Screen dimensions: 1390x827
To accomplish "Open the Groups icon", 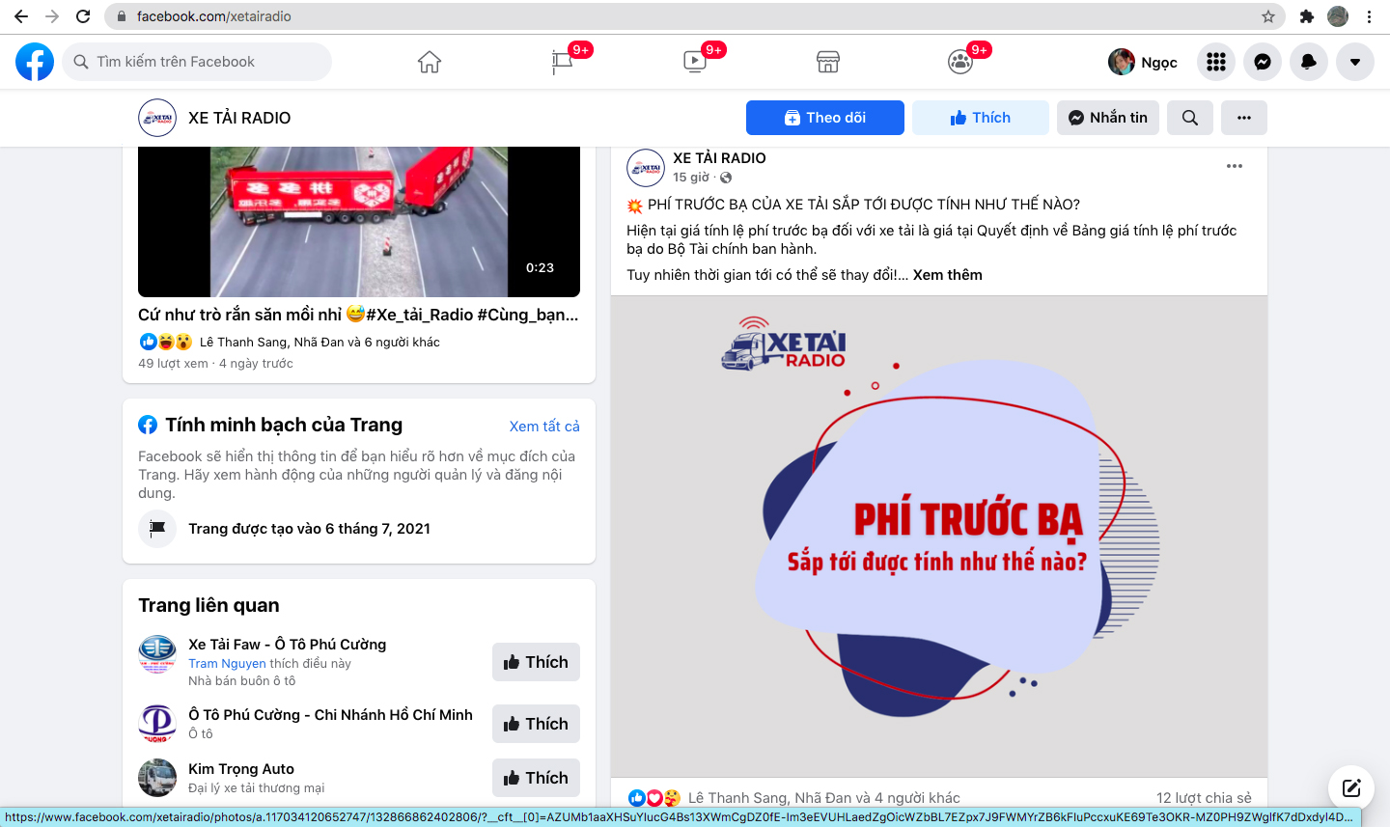I will (x=960, y=62).
